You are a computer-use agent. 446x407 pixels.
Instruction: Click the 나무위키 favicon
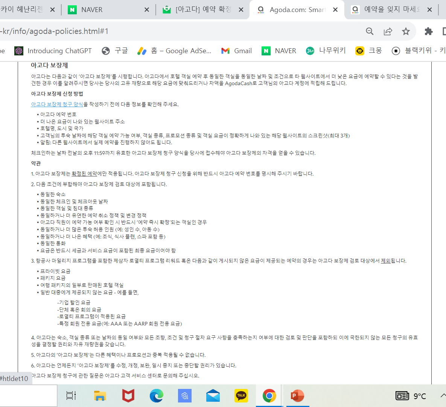[x=310, y=51]
